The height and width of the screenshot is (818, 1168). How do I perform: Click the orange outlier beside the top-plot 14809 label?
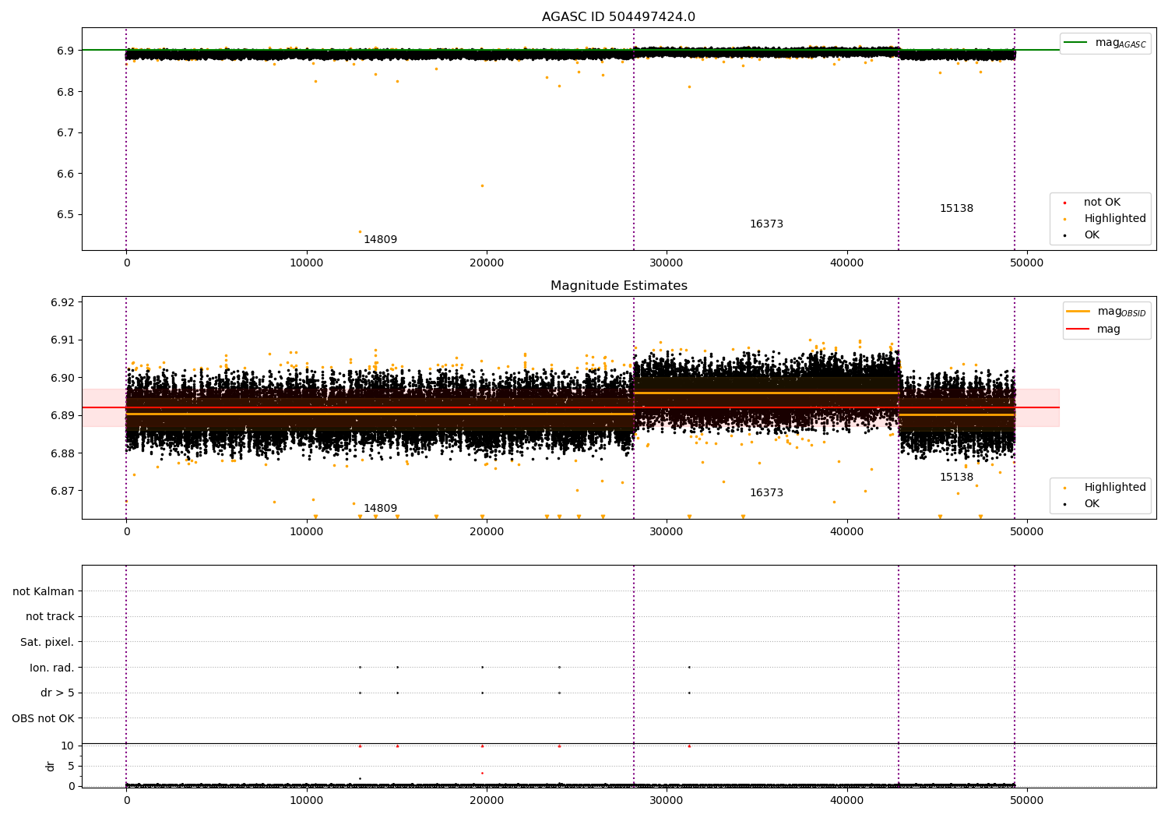click(x=360, y=231)
